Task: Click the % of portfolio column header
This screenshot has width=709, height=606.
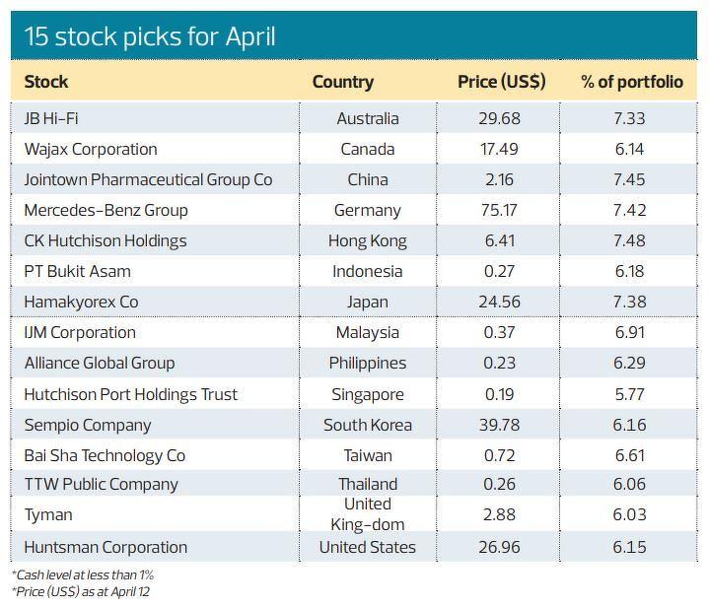Action: (x=631, y=82)
